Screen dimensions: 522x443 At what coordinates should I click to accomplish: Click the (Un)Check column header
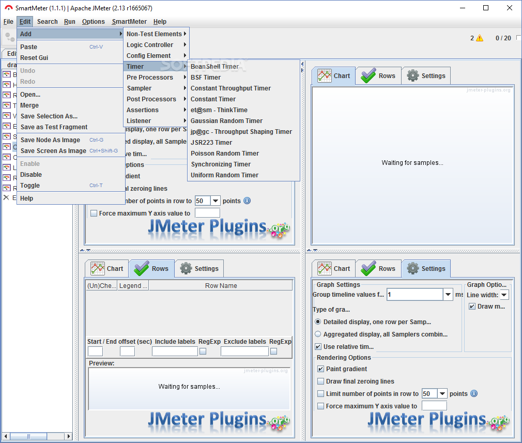click(x=101, y=286)
